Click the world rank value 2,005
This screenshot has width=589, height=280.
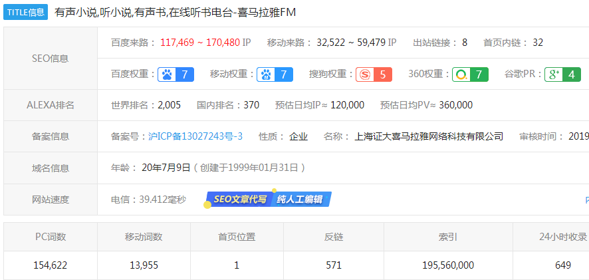click(x=169, y=105)
